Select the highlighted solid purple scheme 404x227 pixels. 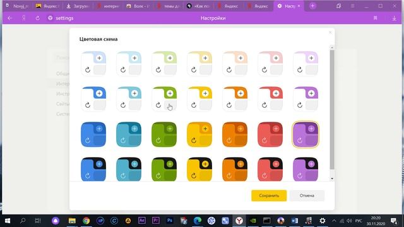click(x=306, y=134)
